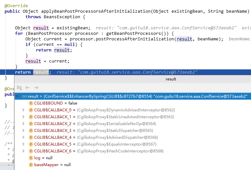
Task: Select the DynamicAdvisedInterceptor@8562 value
Action: tap(126, 110)
